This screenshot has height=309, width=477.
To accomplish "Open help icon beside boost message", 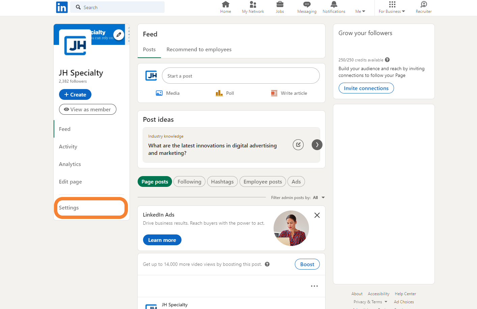I will click(267, 264).
